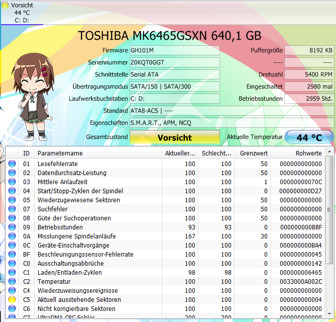Click the yellow status circle beside Vorsicht tab
This screenshot has width=336, height=322.
click(5, 5)
